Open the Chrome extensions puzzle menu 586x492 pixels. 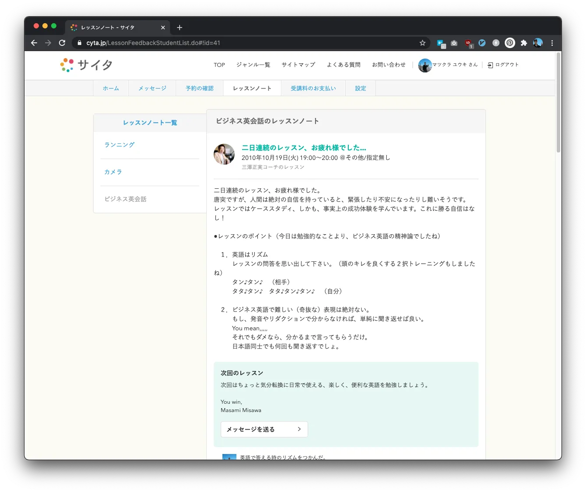(524, 43)
